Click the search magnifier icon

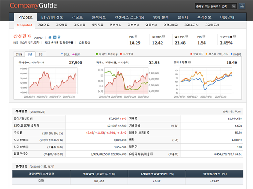coord(234,6)
